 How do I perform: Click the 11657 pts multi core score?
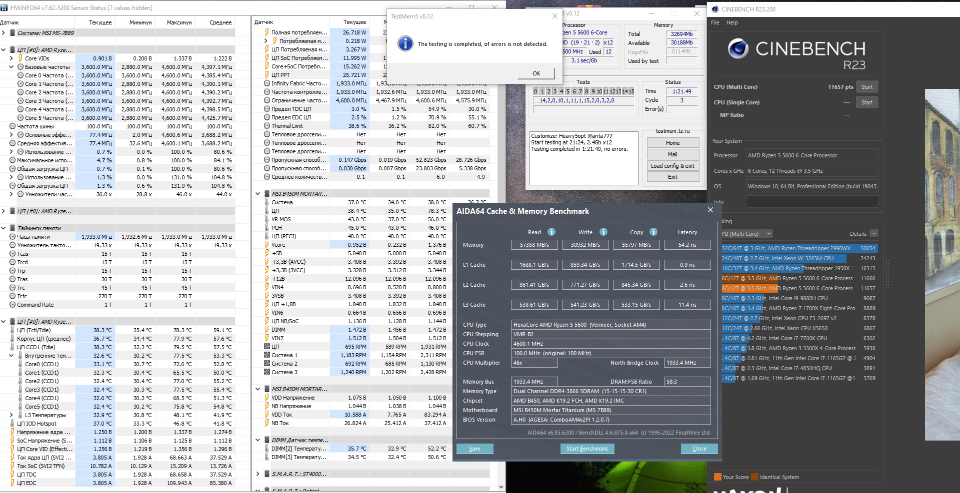click(x=840, y=87)
